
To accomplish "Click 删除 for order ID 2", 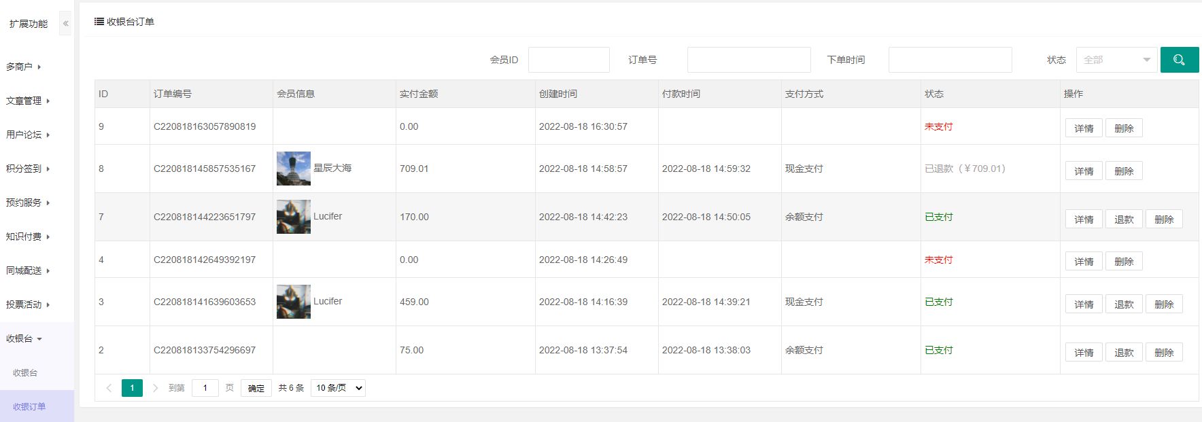I will click(1163, 353).
